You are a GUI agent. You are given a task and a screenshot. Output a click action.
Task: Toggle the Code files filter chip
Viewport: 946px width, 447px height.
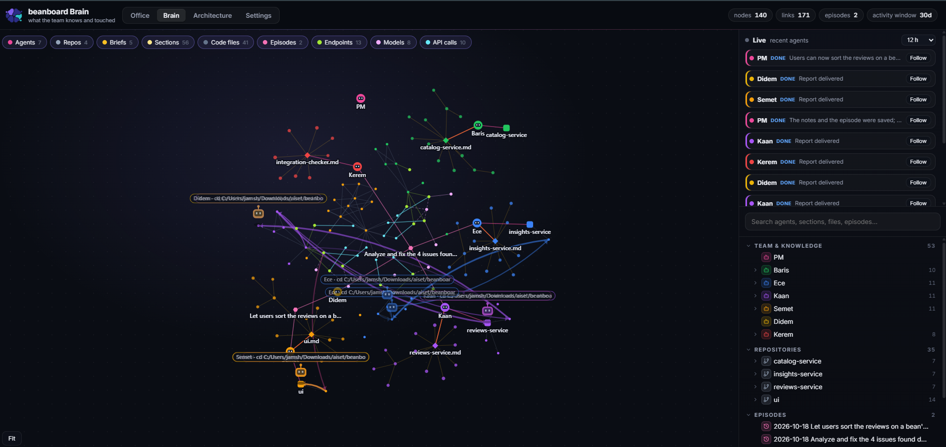(x=226, y=43)
